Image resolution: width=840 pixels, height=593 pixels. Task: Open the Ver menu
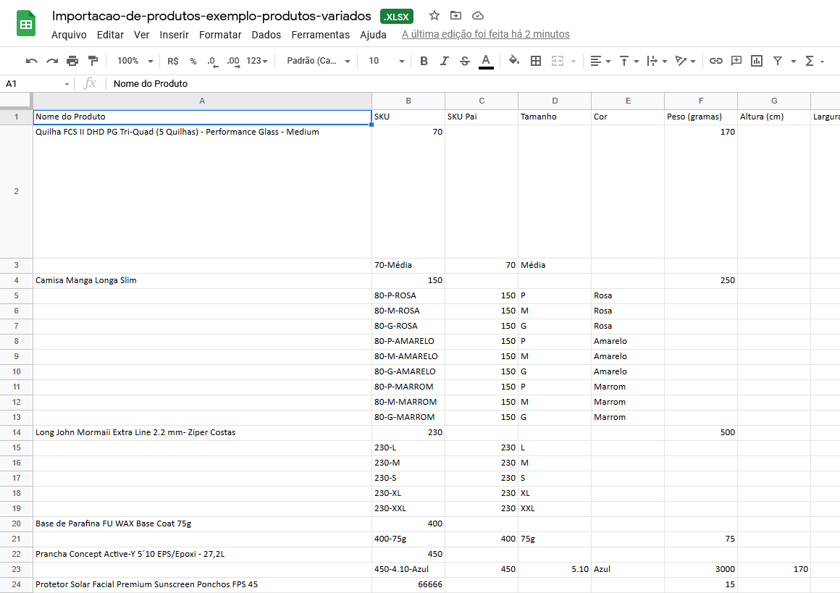(x=141, y=35)
